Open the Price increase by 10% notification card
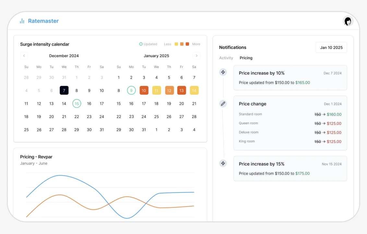Viewport: 367px width, 234px height. 290,77
